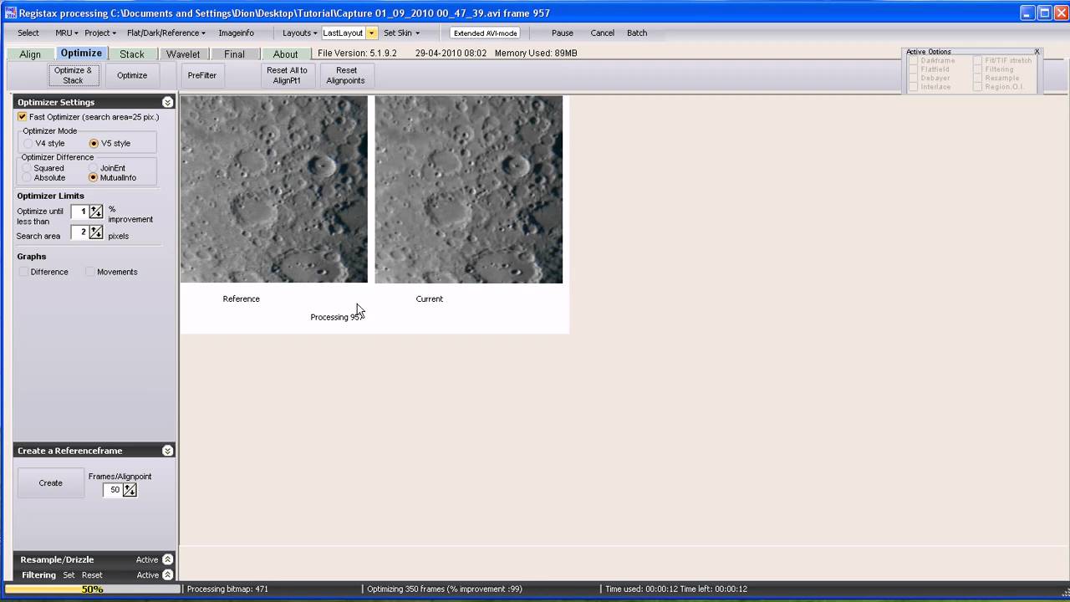The width and height of the screenshot is (1070, 602).
Task: Click the Optimize & Stack button
Action: [74, 75]
